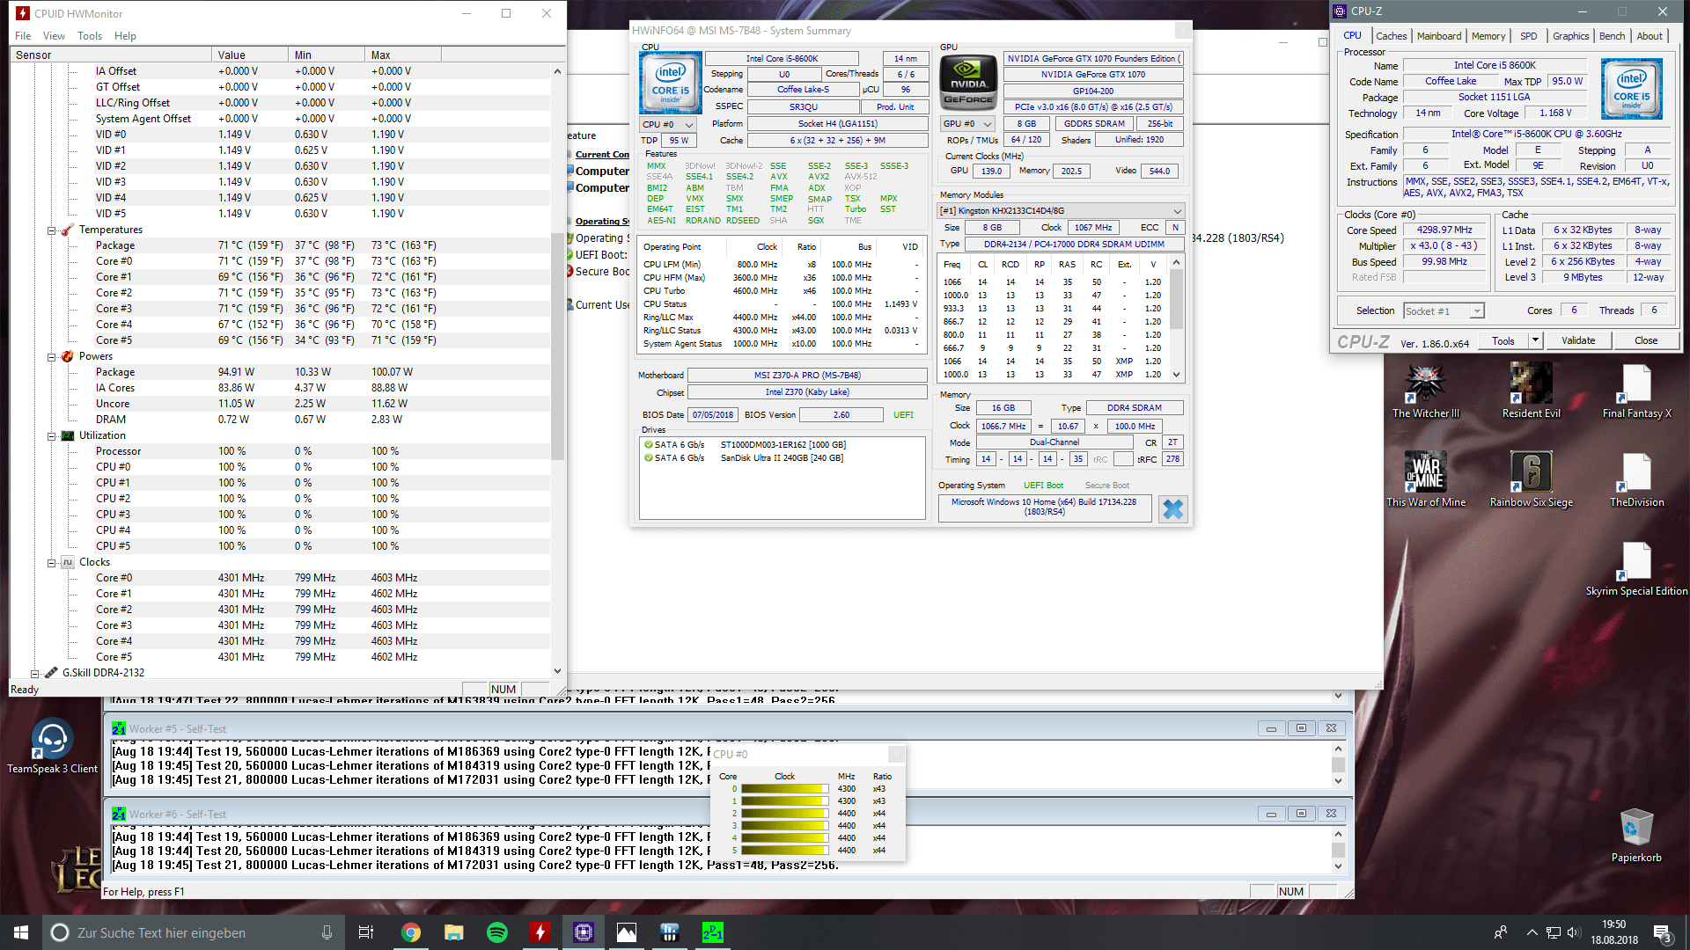1690x950 pixels.
Task: Collapse the Utilization tree node
Action: click(51, 436)
